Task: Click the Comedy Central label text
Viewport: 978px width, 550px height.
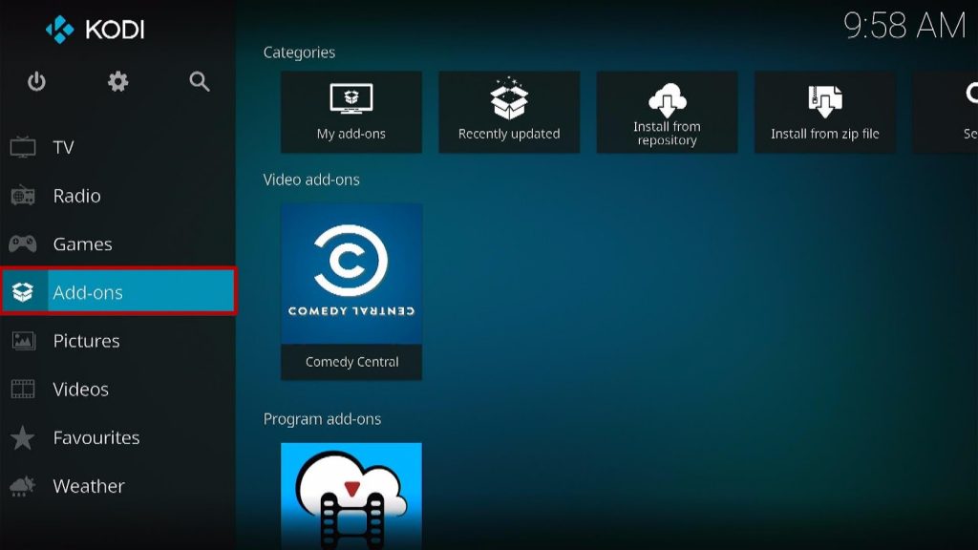Action: [351, 362]
